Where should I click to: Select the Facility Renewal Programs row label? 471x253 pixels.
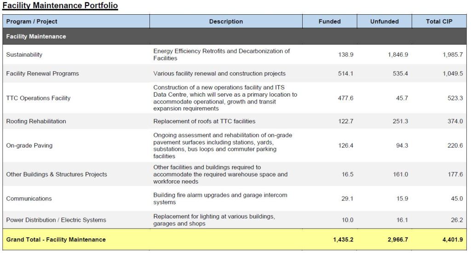tap(42, 74)
